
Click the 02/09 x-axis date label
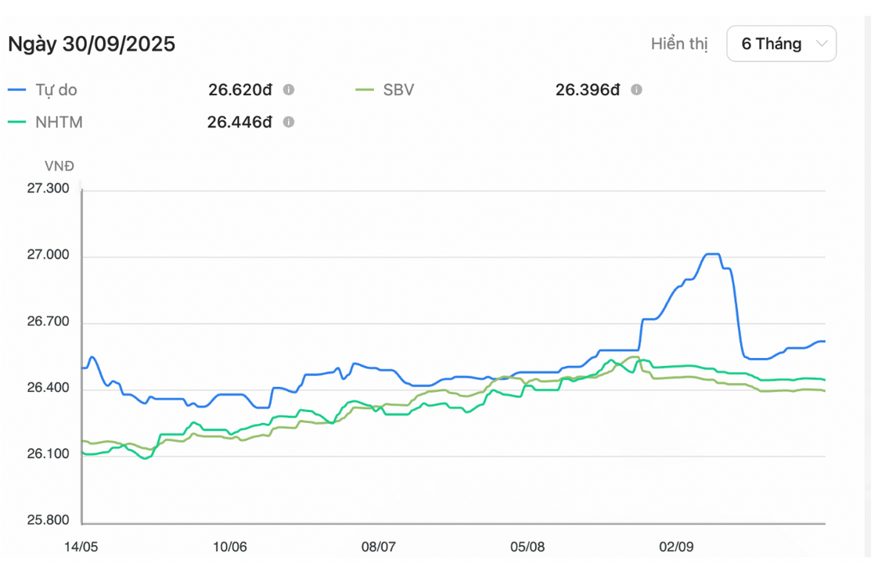pyautogui.click(x=676, y=546)
